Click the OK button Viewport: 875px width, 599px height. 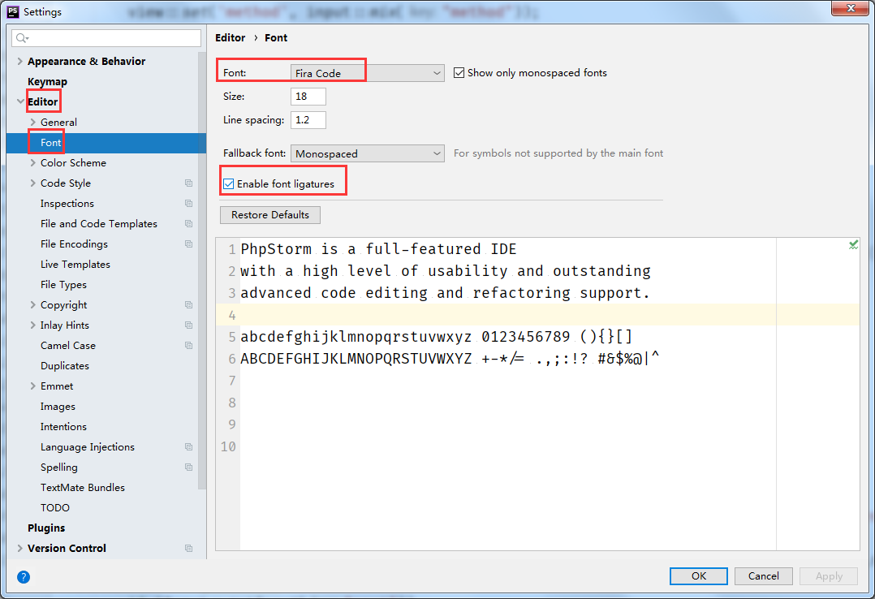click(x=699, y=576)
